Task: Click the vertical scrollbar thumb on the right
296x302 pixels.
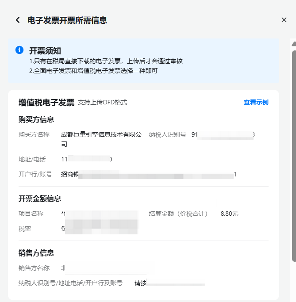Action: [293, 155]
